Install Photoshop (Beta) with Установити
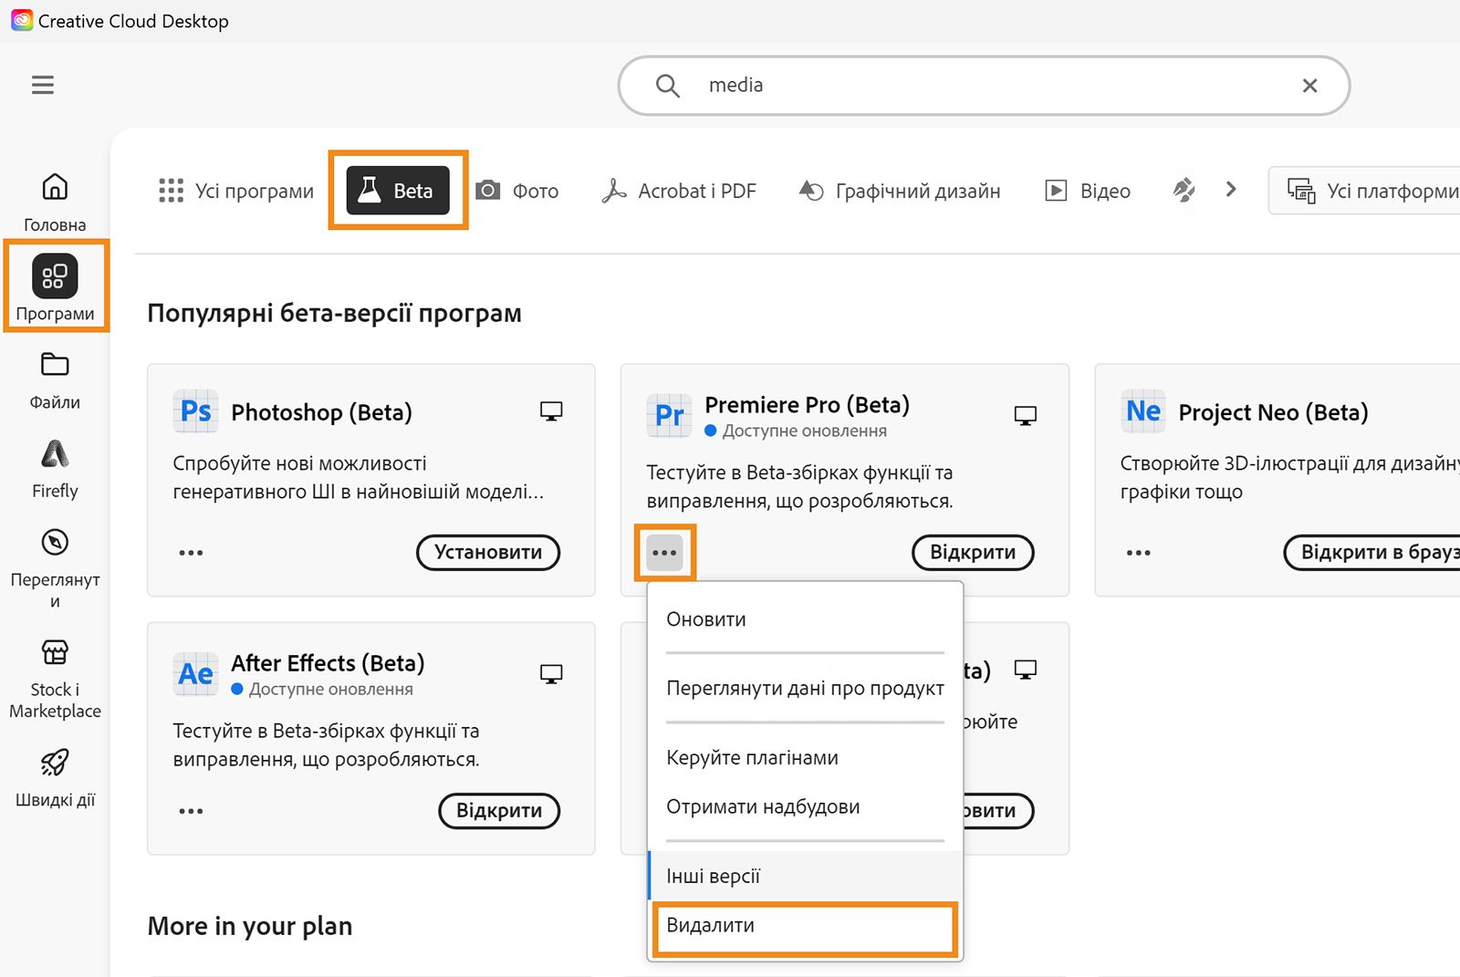Viewport: 1460px width, 977px height. point(488,553)
